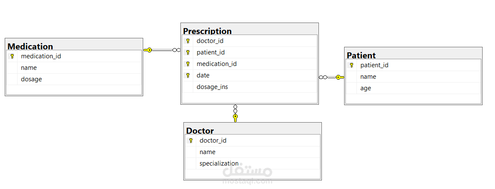Viewport: 495px width, 189px height.
Task: Select the Doctor–Prescription relationship key connector
Action: click(x=235, y=117)
